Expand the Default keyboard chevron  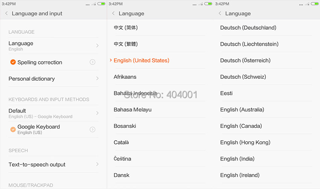point(97,113)
